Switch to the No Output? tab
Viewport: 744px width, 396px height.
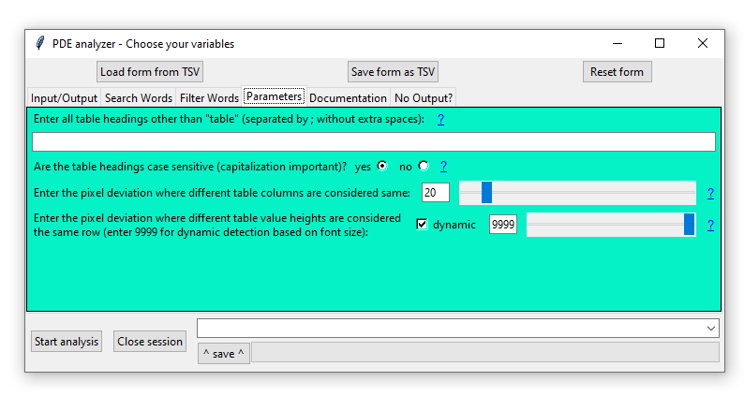[x=423, y=97]
